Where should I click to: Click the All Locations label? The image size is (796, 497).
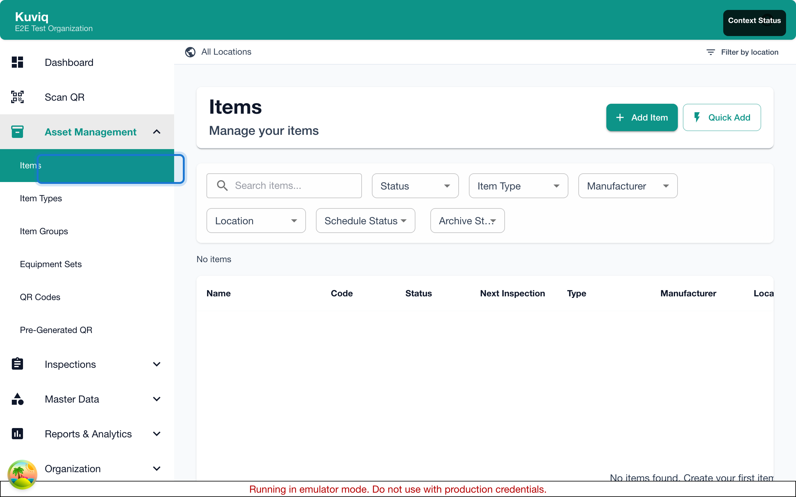click(226, 52)
